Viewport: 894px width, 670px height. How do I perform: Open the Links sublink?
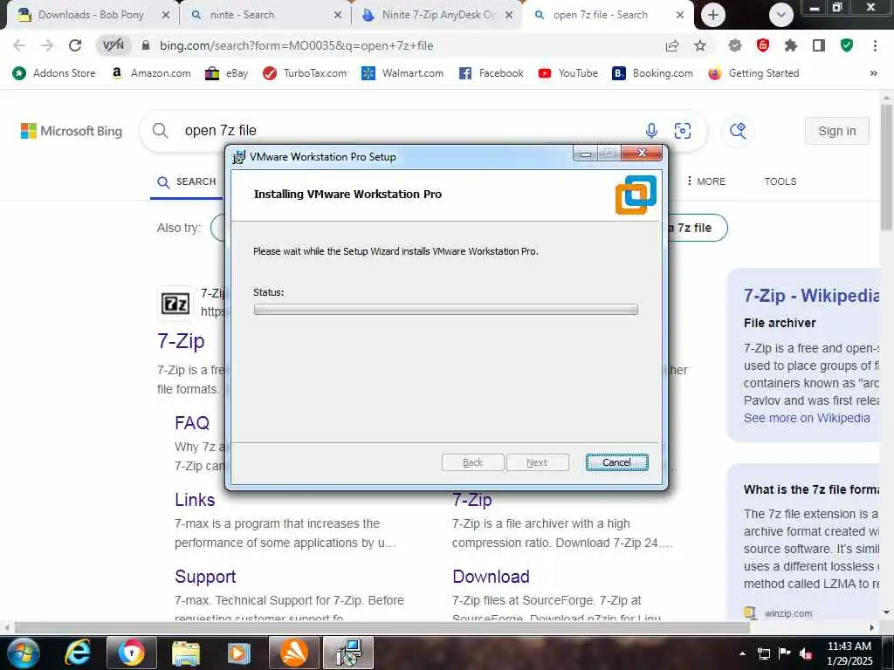pyautogui.click(x=195, y=500)
